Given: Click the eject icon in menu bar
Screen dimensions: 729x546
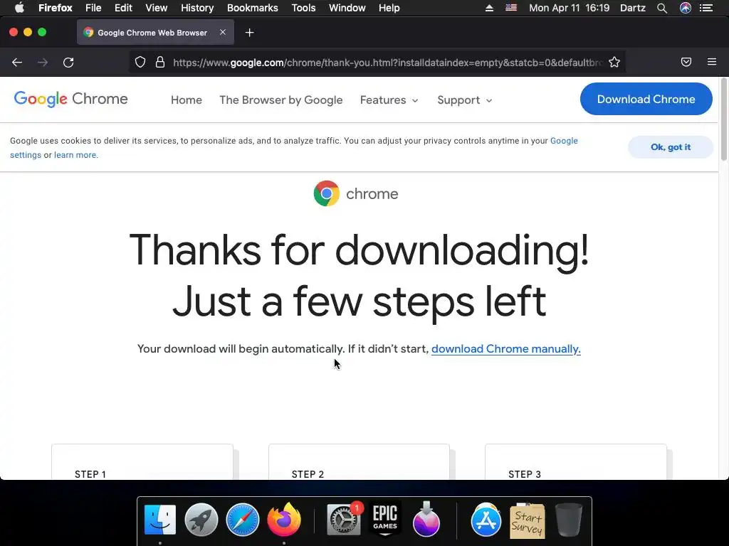Looking at the screenshot, I should [489, 8].
